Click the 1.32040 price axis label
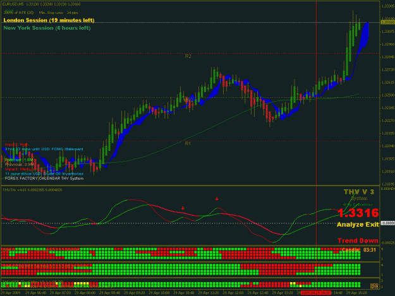This screenshot has height=296, width=395. tap(388, 146)
